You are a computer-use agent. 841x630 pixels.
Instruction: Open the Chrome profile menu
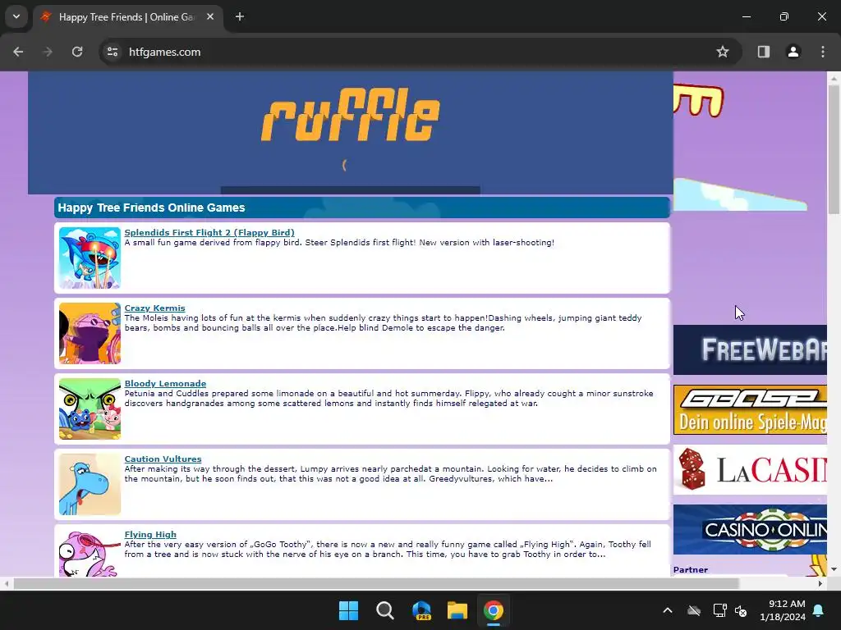793,52
